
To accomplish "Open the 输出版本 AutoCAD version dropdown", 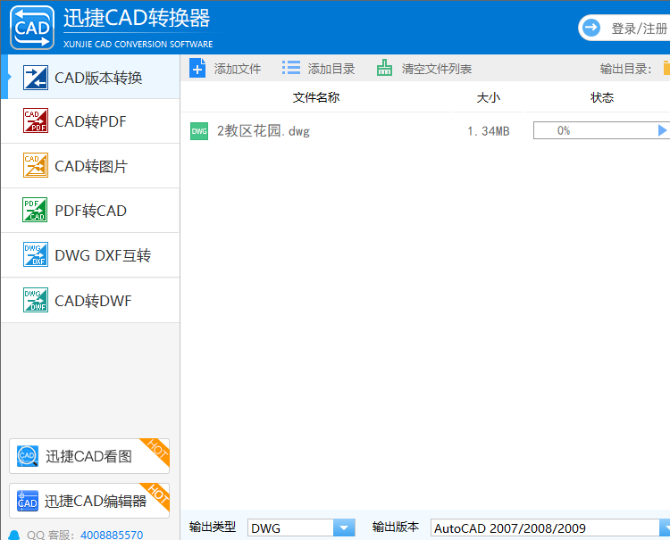I will (665, 528).
